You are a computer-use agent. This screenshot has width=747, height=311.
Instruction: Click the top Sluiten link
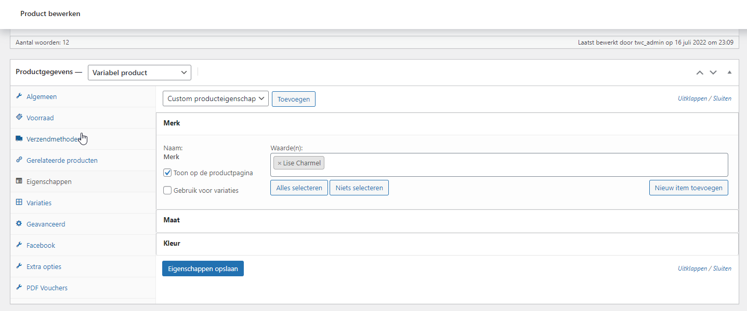[x=723, y=98]
